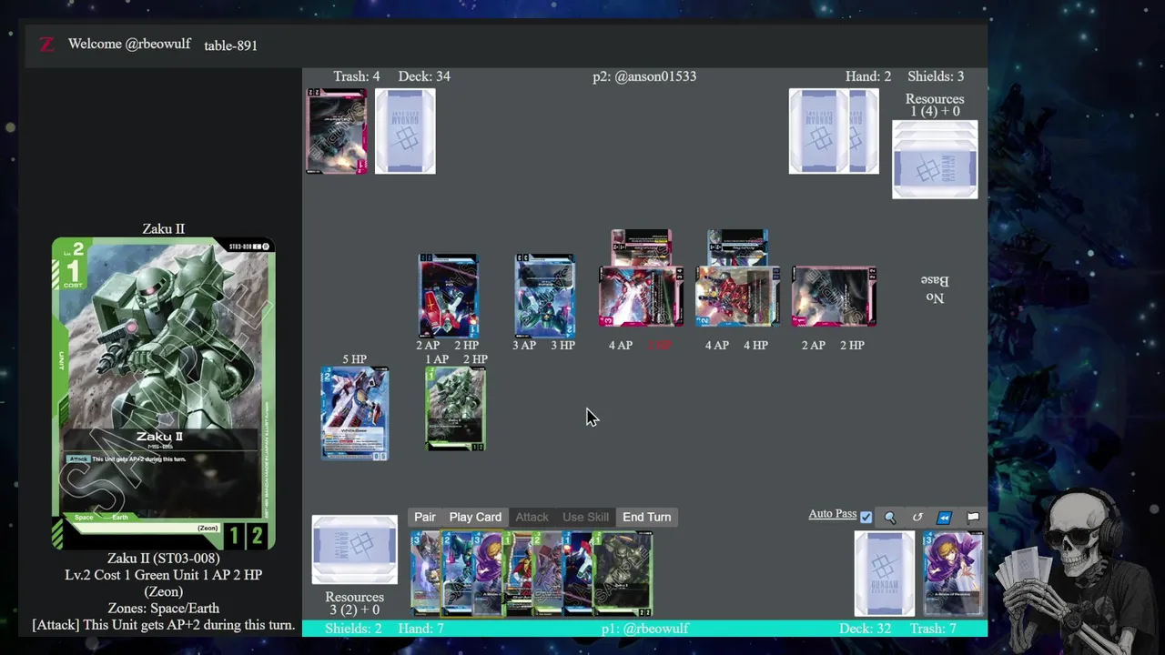
Task: Click opponent's hand cards
Action: 834,131
